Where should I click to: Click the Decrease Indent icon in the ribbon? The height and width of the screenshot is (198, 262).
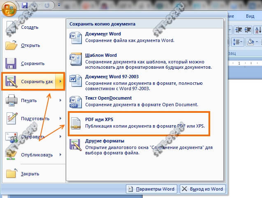point(239,30)
